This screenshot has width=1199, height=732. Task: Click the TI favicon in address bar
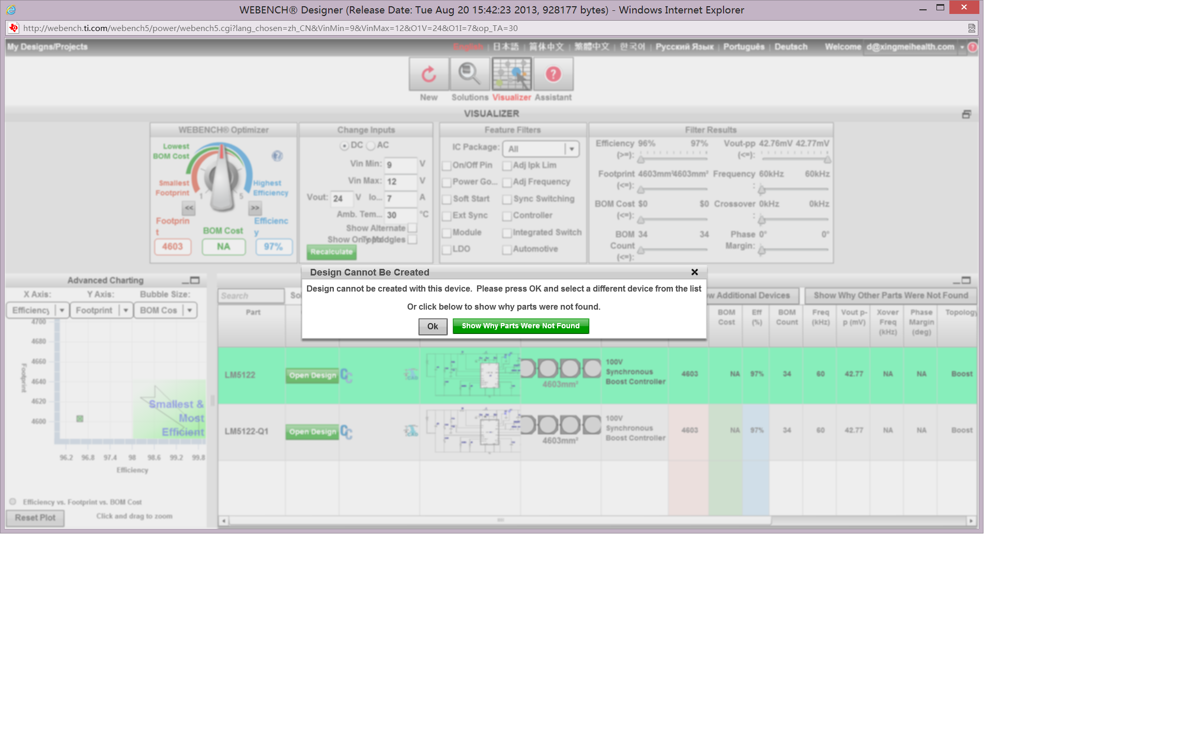[13, 28]
